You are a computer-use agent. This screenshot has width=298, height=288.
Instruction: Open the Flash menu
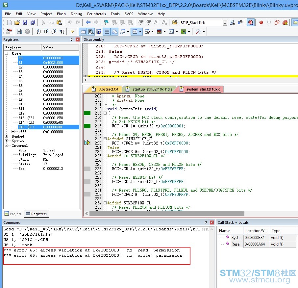pos(61,14)
